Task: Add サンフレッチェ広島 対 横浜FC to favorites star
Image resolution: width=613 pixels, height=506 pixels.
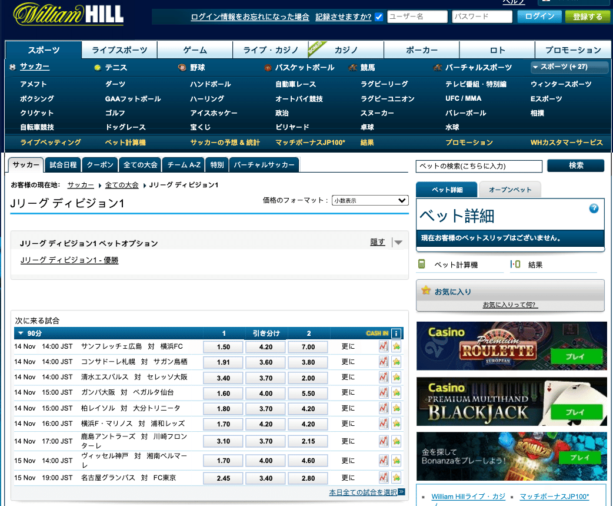Action: click(x=397, y=346)
